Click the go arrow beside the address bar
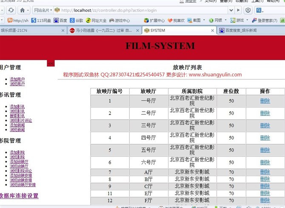285x208 pixels. [238, 10]
